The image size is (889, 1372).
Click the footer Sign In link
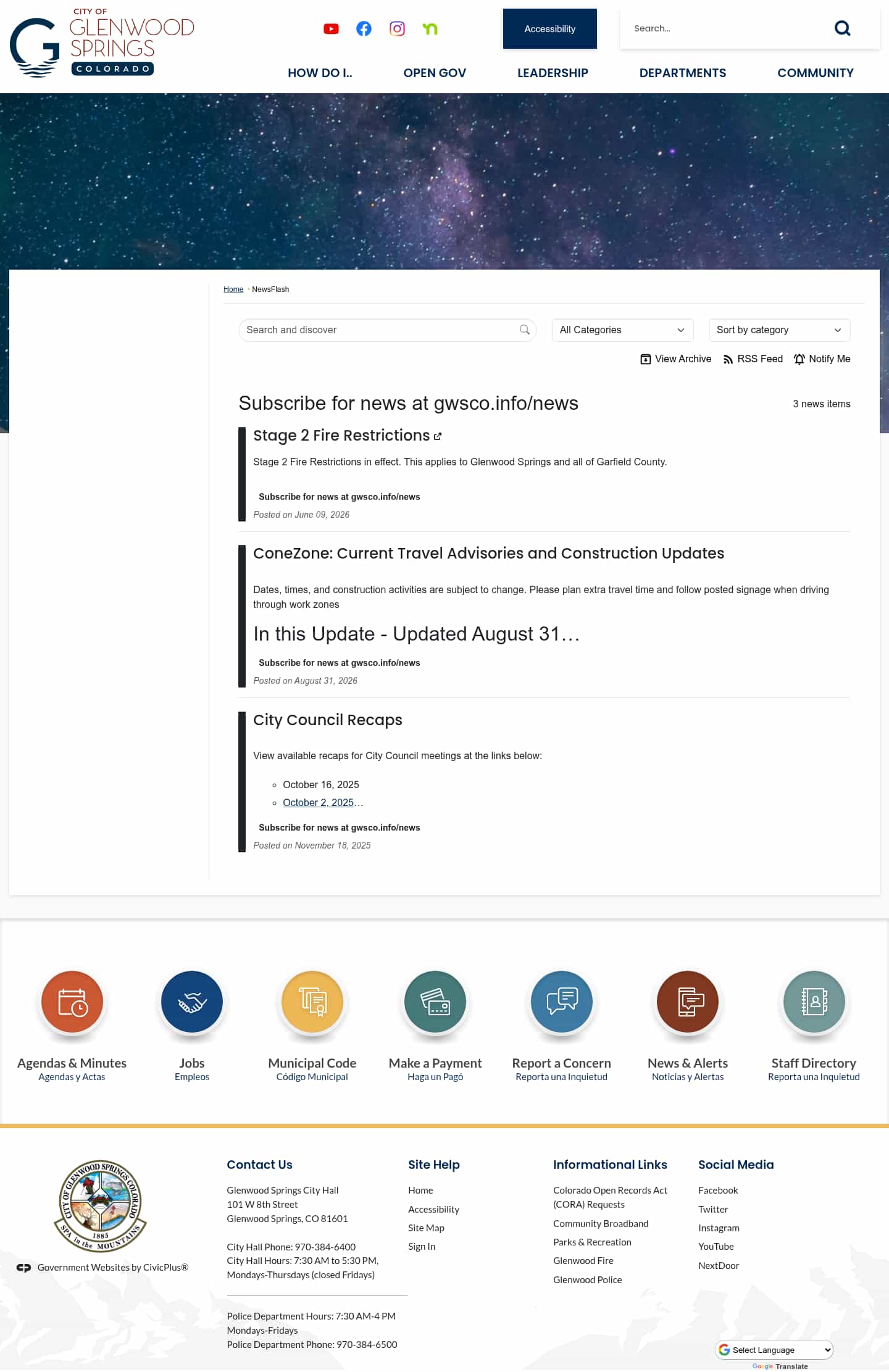pos(422,1246)
